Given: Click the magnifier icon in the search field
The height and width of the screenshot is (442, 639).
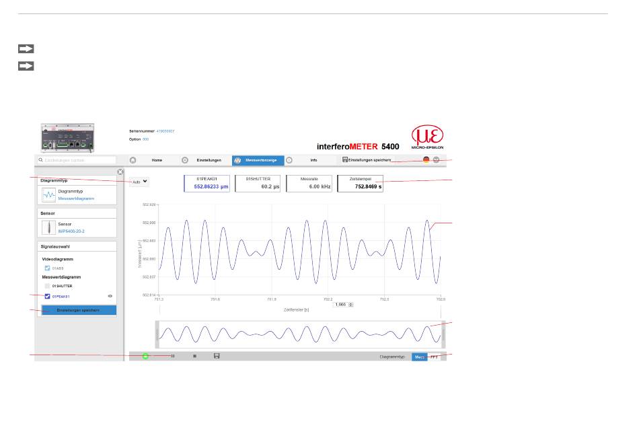Looking at the screenshot, I should coord(41,160).
